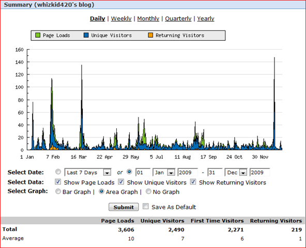Select the No Graph radio option
306x248 pixels.
[x=148, y=191]
